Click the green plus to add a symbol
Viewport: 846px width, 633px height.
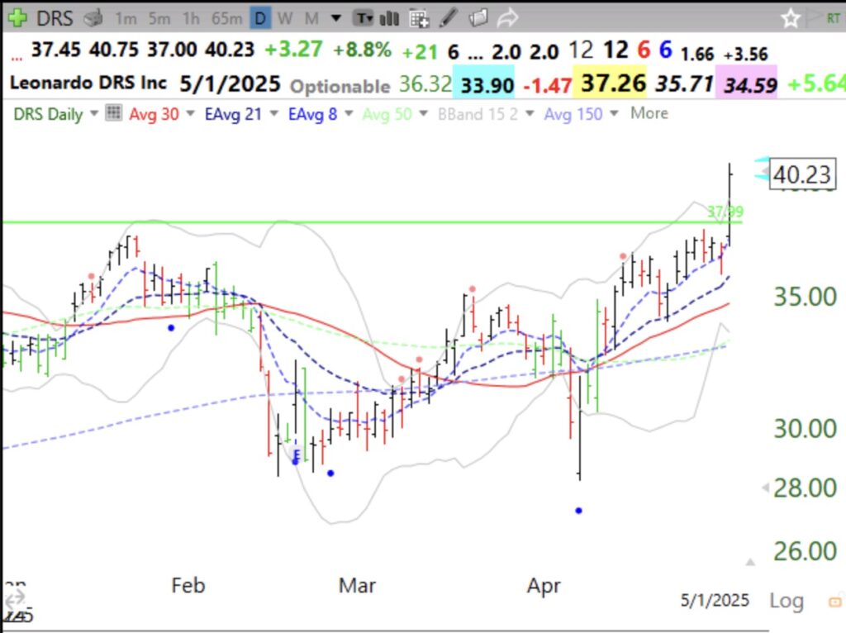18,17
